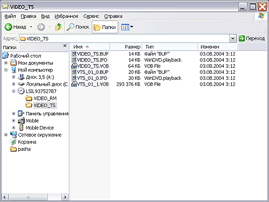Open the Назад history dropdown arrow
Screen dimensions: 269x202
coord(31,27)
